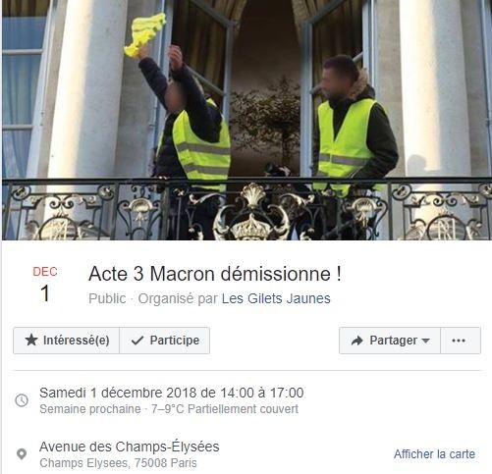The height and width of the screenshot is (474, 492).
Task: Open the Les Gilets Jaunes organizer page
Action: 276,298
